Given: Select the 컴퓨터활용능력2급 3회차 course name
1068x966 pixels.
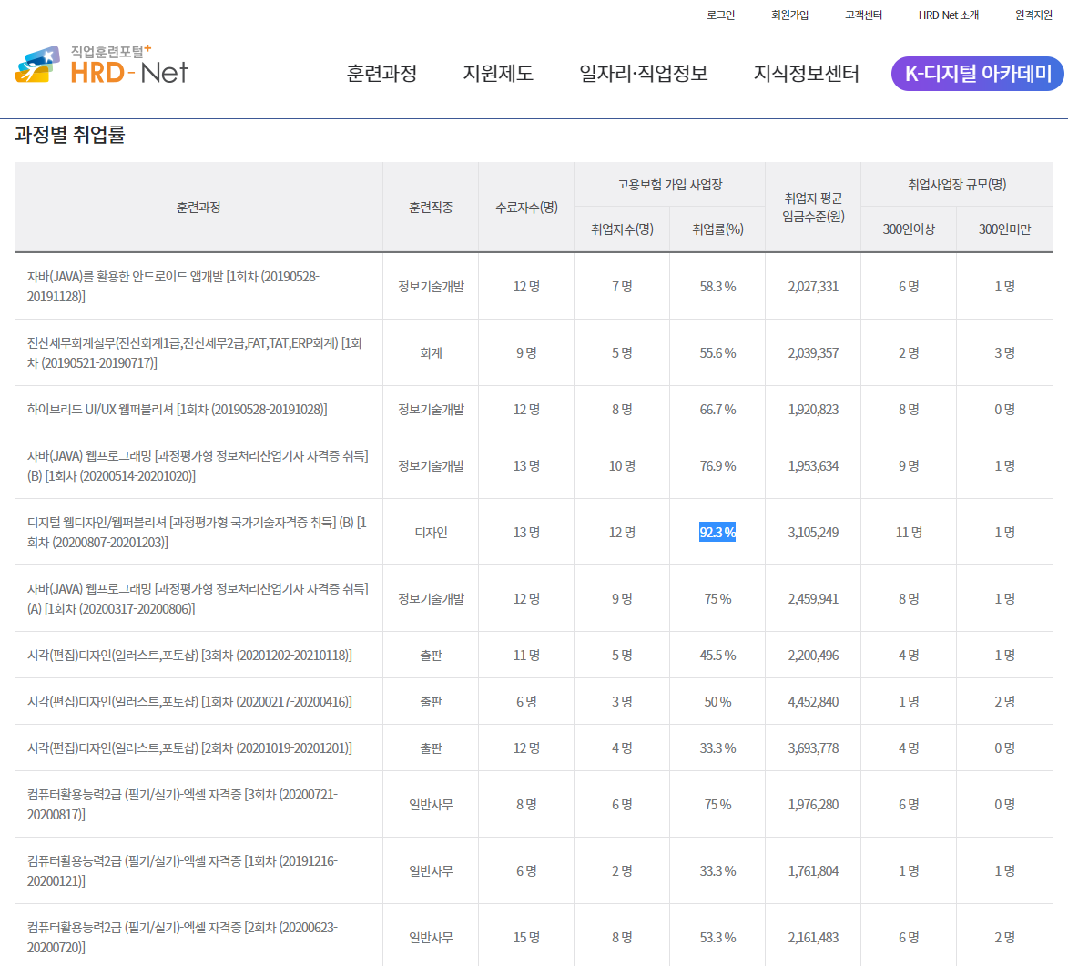Looking at the screenshot, I should pyautogui.click(x=182, y=805).
